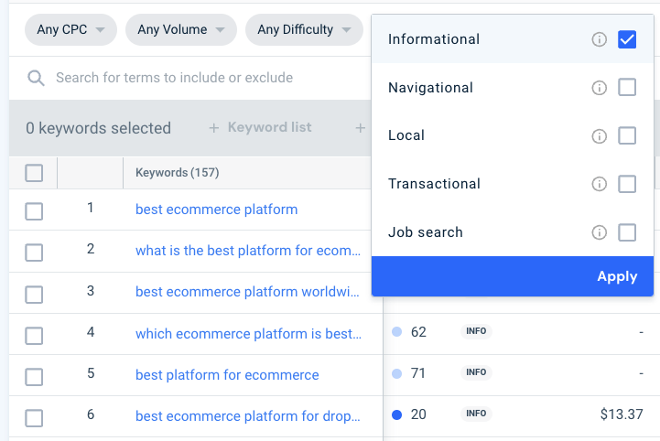Show info tooltip for Informational
The height and width of the screenshot is (441, 660).
(599, 39)
